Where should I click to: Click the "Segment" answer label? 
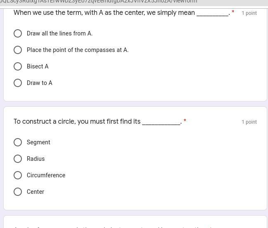click(38, 142)
